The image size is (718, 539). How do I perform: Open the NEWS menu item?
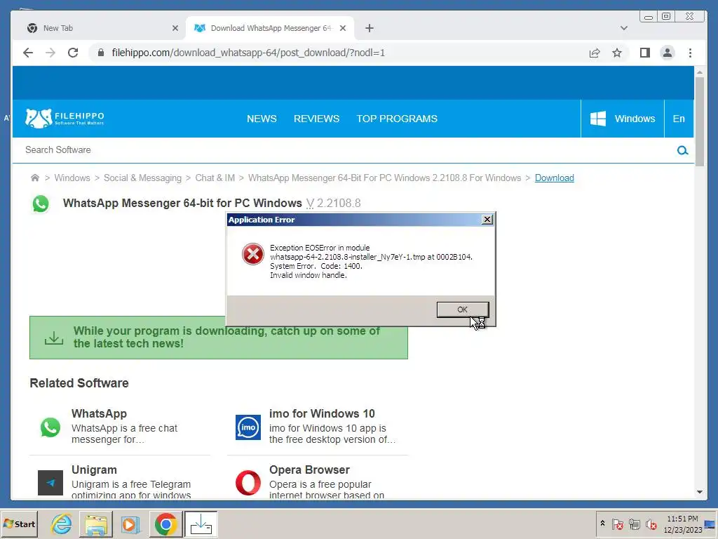click(x=262, y=119)
